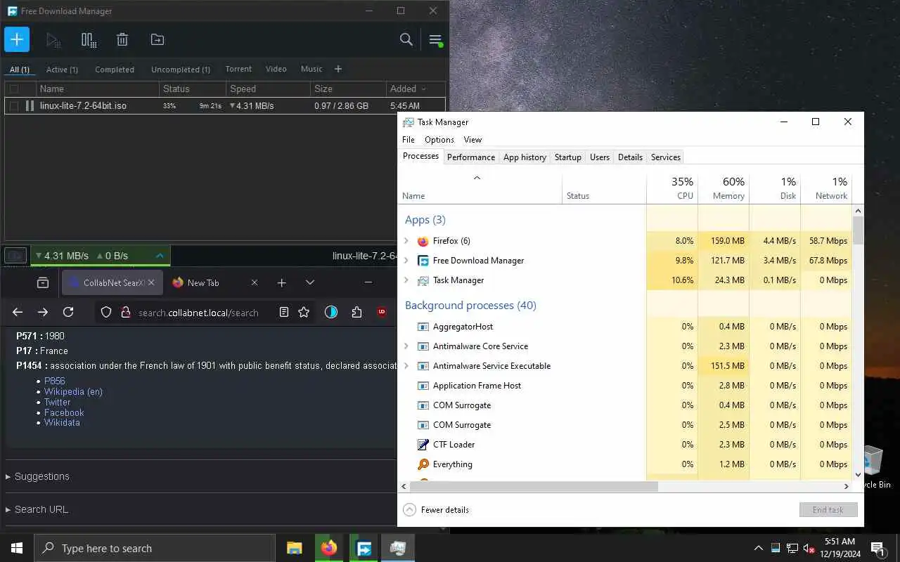Click the End task button
900x562 pixels.
click(828, 510)
